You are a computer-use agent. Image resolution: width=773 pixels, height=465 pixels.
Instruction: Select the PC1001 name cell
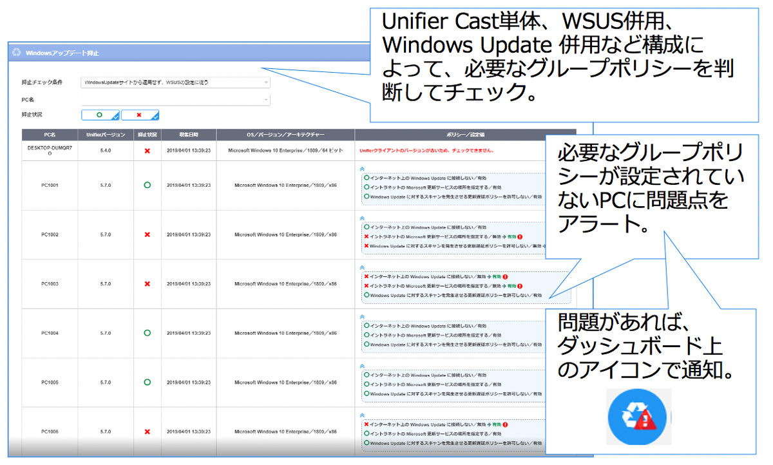pyautogui.click(x=50, y=185)
